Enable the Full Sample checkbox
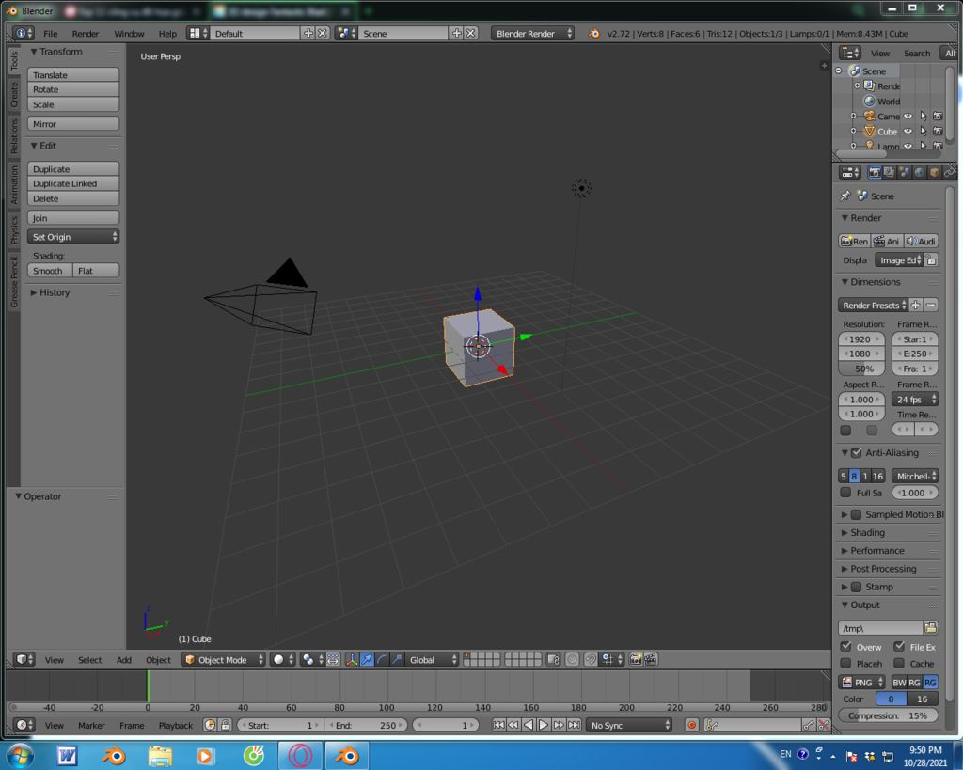This screenshot has width=963, height=770. coord(845,493)
